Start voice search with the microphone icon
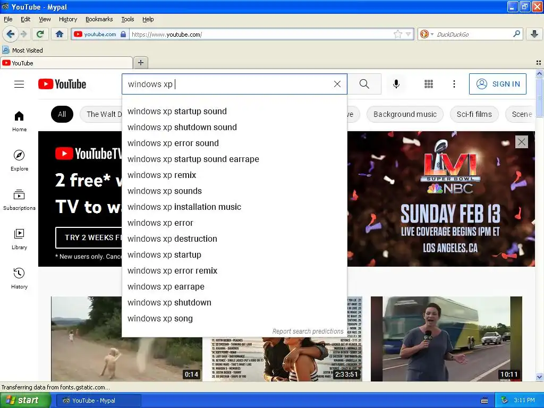Image resolution: width=544 pixels, height=408 pixels. (x=396, y=84)
